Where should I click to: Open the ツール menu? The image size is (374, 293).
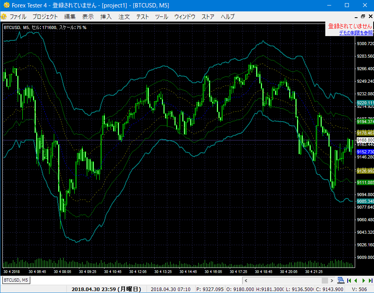point(161,17)
